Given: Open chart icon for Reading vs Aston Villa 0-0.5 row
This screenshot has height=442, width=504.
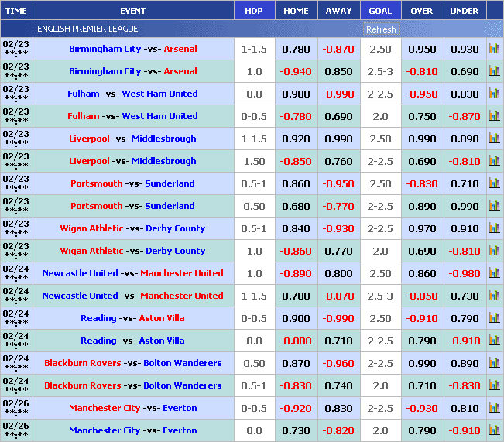Looking at the screenshot, I should coord(494,318).
